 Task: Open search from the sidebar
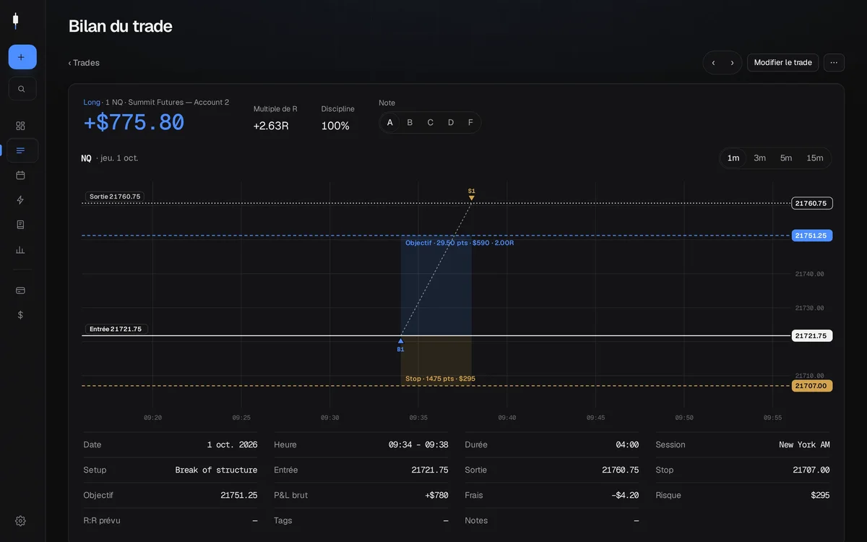point(22,89)
